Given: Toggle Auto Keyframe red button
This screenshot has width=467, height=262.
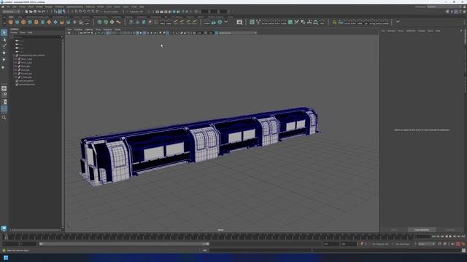Looking at the screenshot, I should [x=458, y=244].
